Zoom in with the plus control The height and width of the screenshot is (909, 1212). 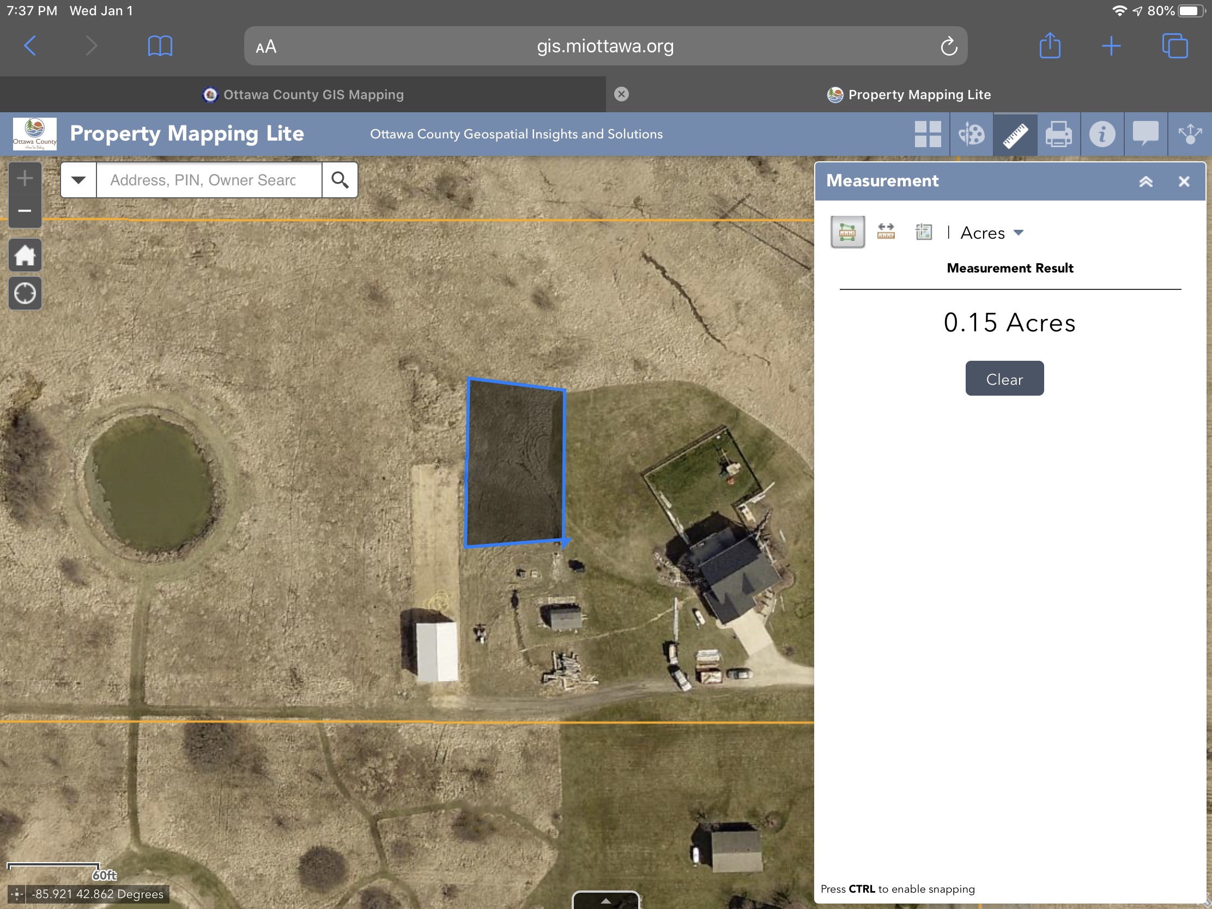25,177
